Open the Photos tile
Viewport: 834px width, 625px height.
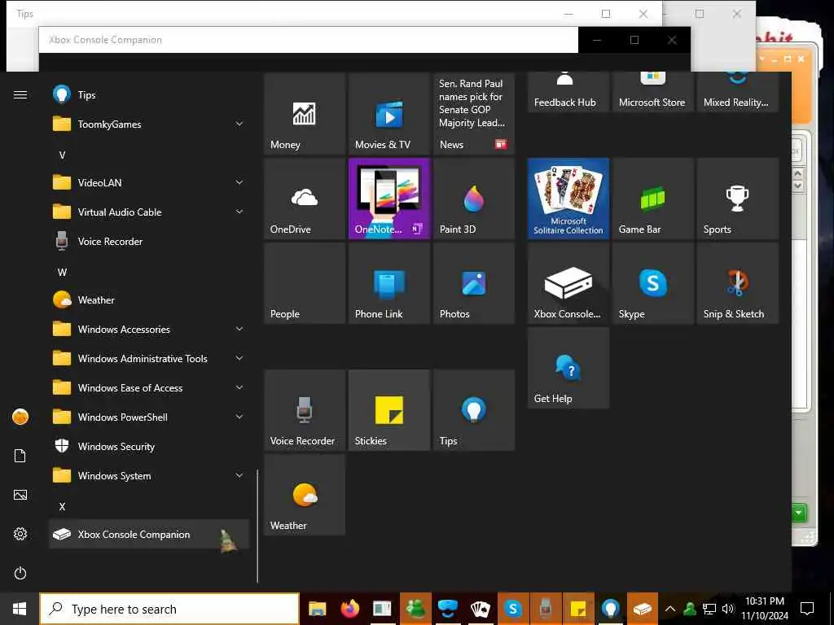pyautogui.click(x=473, y=282)
